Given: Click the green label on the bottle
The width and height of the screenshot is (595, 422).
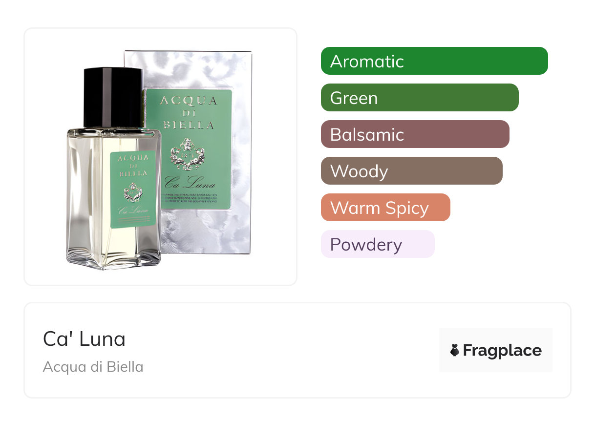Looking at the screenshot, I should click(133, 189).
